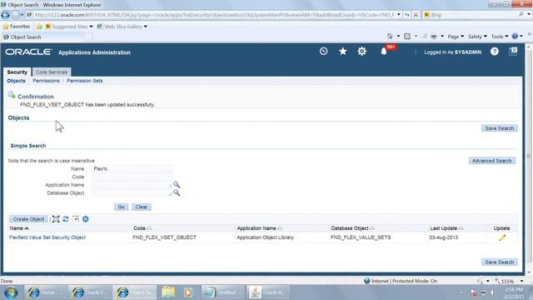Open the notifications bell with 99+ badge
533x300 pixels.
pos(384,52)
